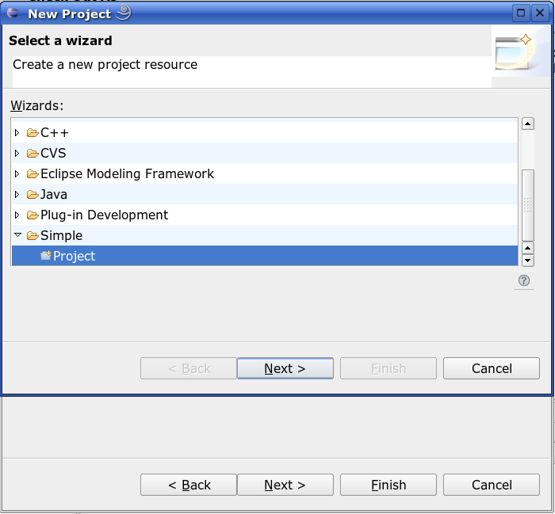Viewport: 555px width, 514px height.
Task: Click the swirl icon beside the New Project title
Action: click(123, 13)
